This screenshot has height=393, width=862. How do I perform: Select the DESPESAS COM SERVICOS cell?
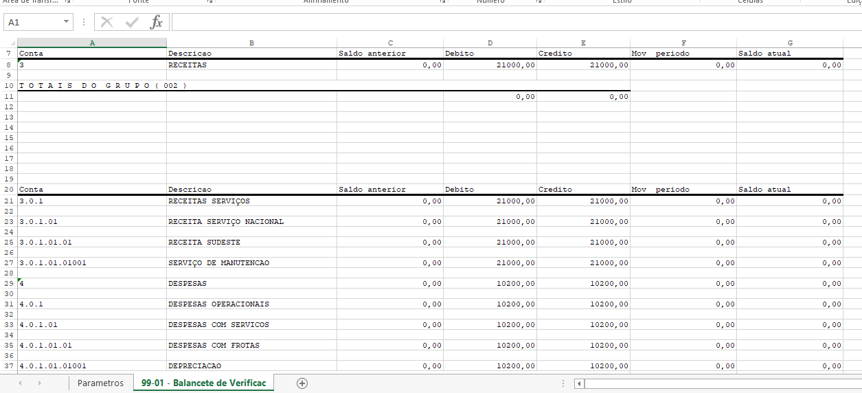pyautogui.click(x=251, y=324)
